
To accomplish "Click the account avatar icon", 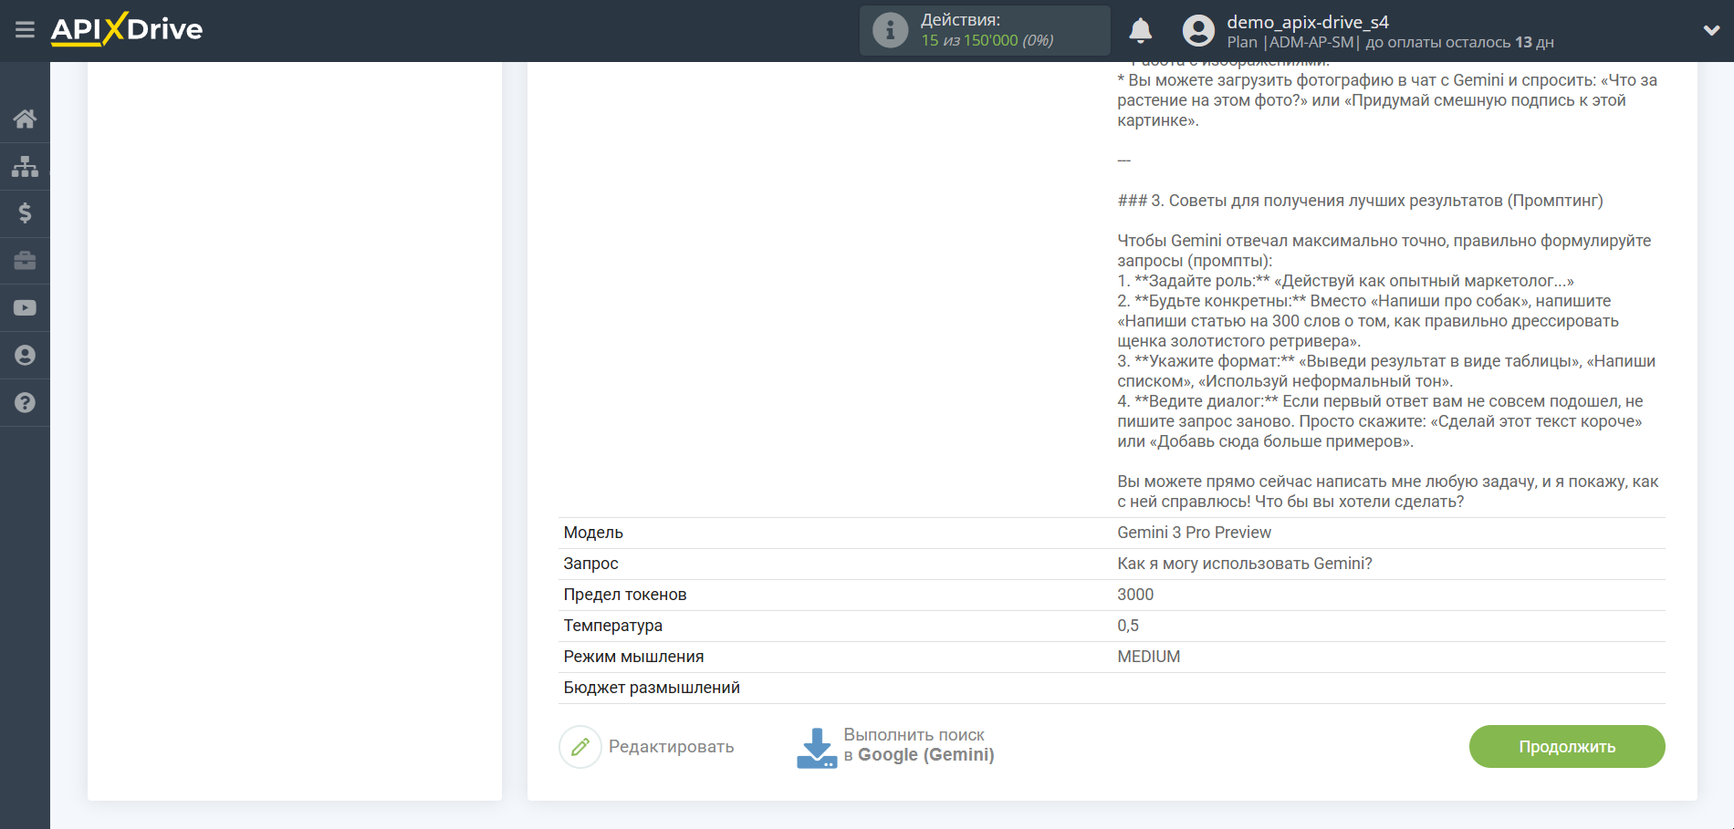I will 1198,31.
